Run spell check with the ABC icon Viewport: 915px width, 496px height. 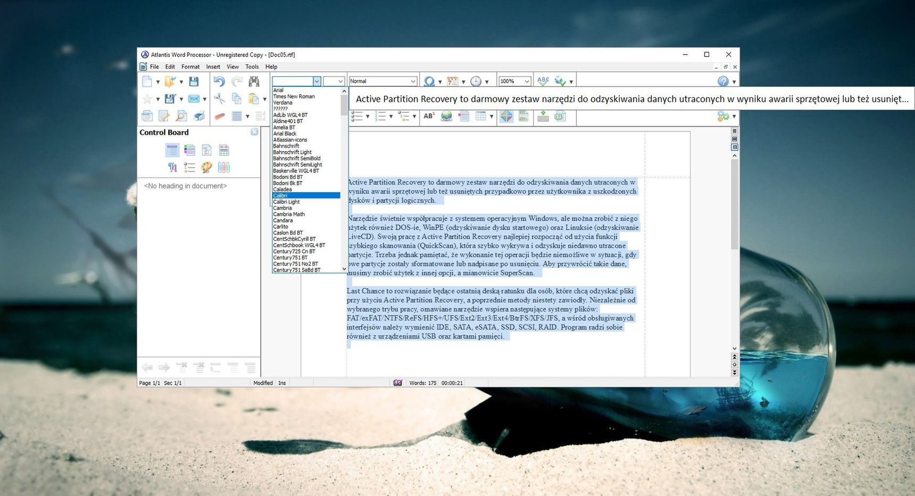543,81
